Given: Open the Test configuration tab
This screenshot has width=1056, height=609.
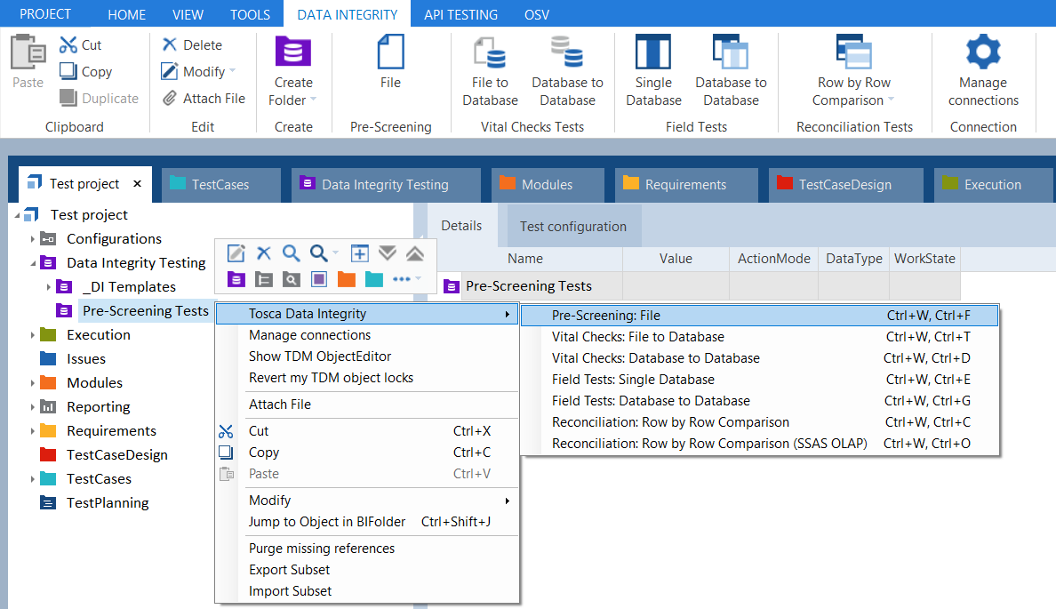Looking at the screenshot, I should 572,227.
